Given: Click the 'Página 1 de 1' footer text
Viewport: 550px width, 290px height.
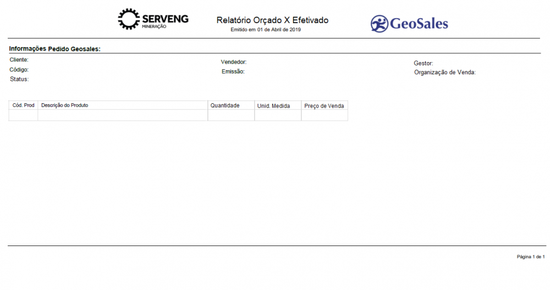Looking at the screenshot, I should click(531, 256).
